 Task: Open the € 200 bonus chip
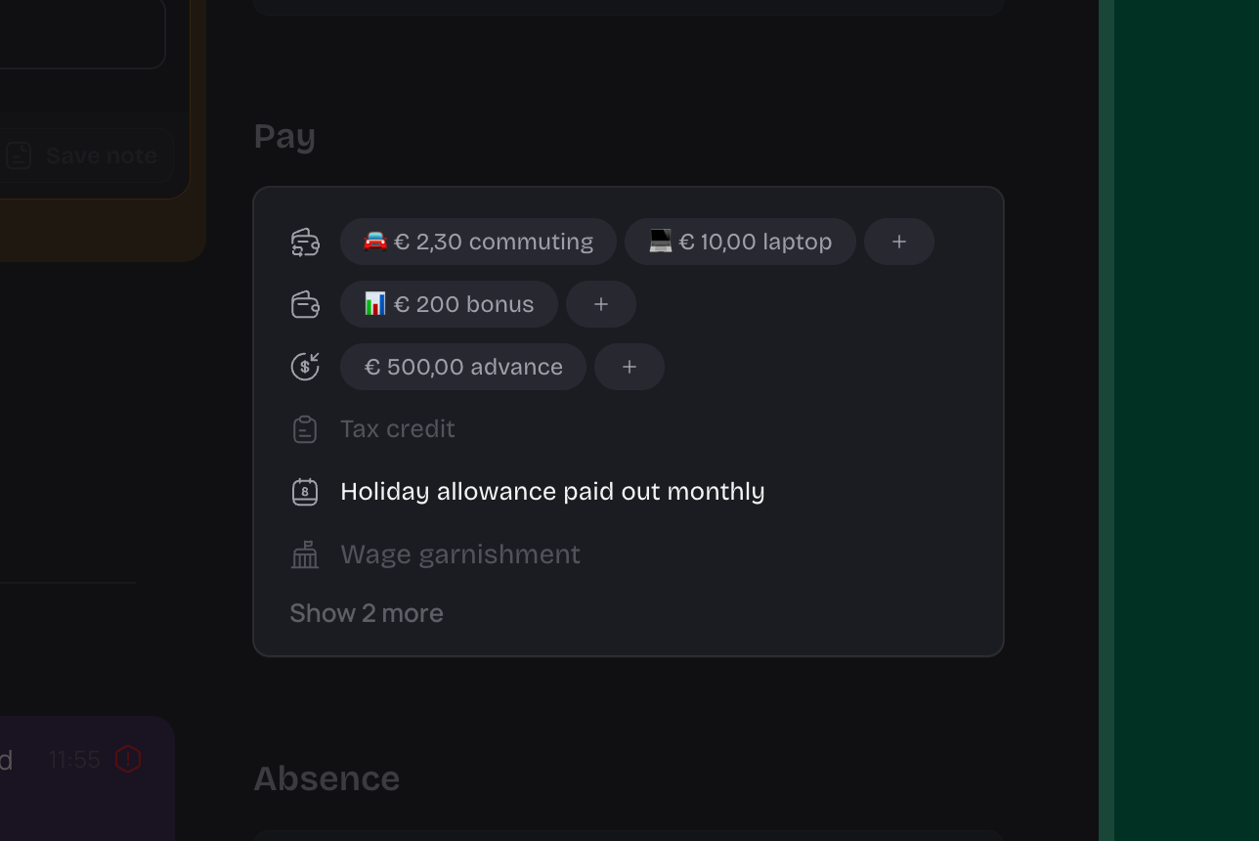(x=449, y=304)
